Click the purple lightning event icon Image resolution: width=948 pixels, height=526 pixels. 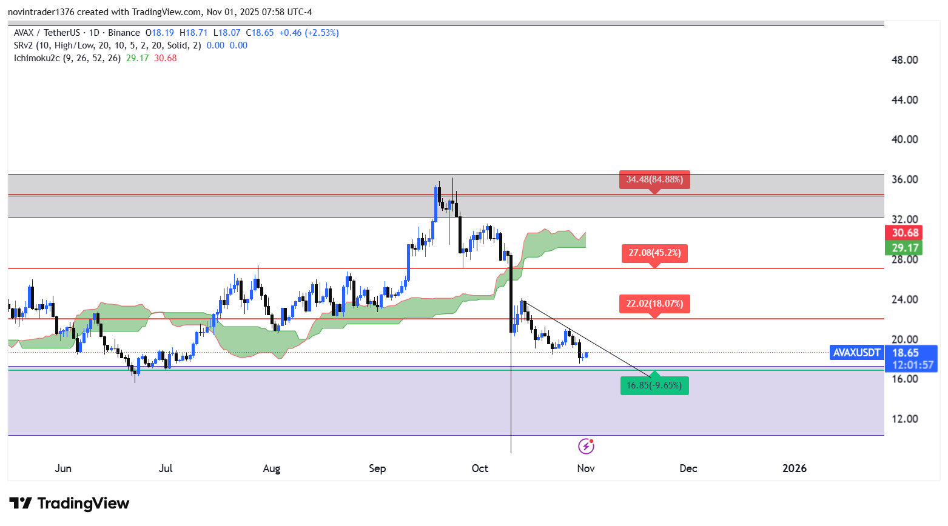pyautogui.click(x=586, y=447)
